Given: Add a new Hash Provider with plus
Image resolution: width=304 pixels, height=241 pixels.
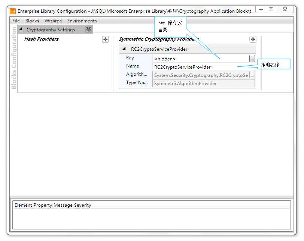Looking at the screenshot, I should coord(105,39).
